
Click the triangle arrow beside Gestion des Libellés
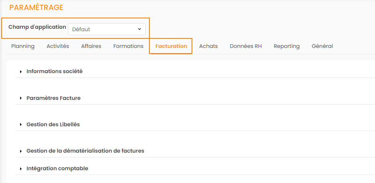(21, 125)
